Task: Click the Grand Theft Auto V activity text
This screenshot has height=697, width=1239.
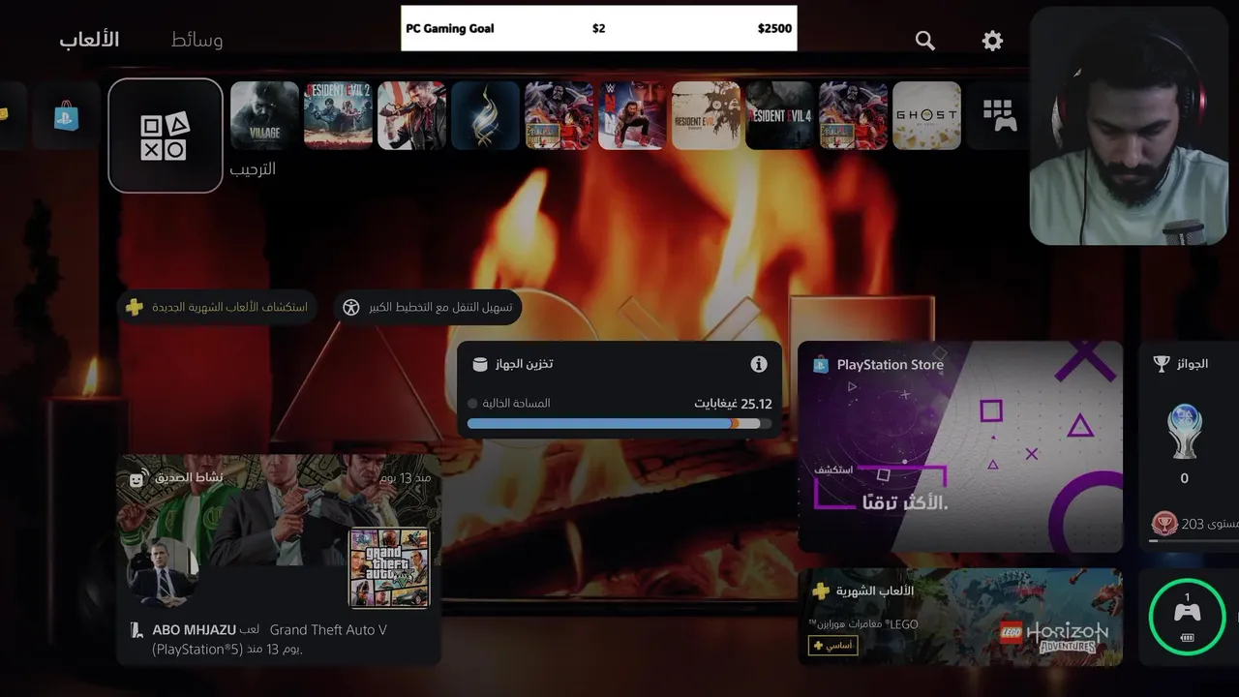Action: pyautogui.click(x=328, y=630)
